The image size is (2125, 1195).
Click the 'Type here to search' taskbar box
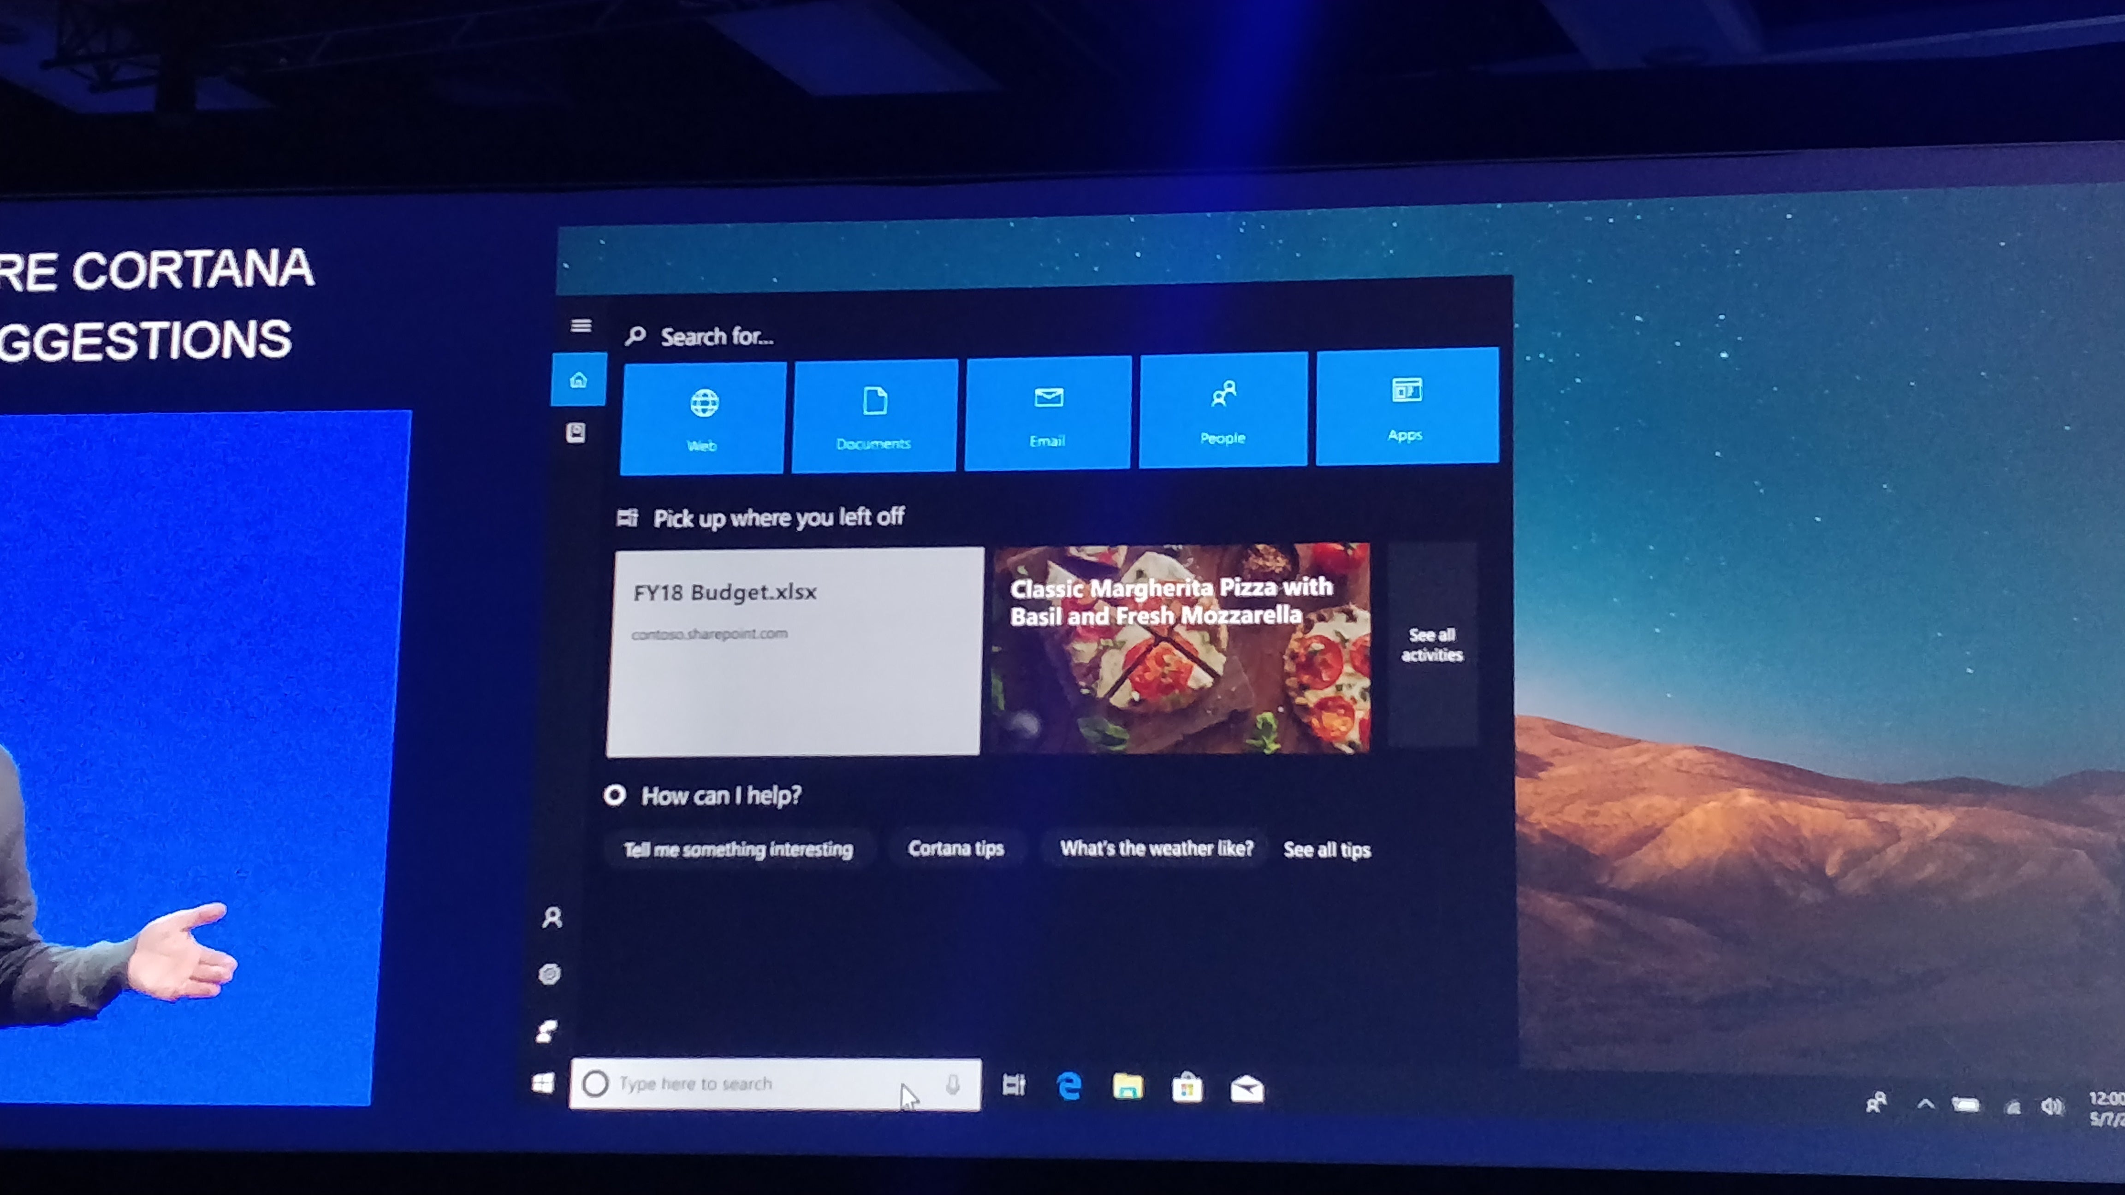click(x=775, y=1084)
